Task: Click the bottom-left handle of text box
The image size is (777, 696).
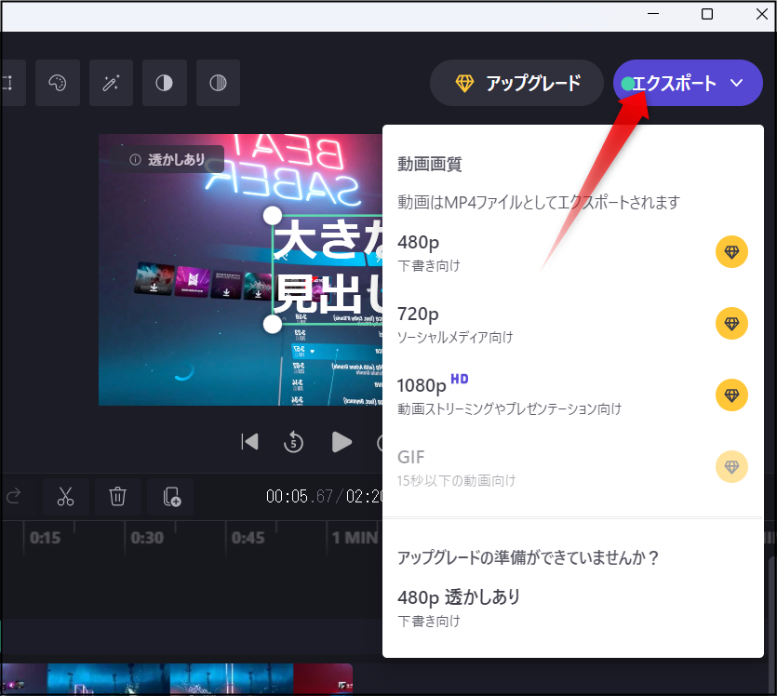Action: [272, 325]
